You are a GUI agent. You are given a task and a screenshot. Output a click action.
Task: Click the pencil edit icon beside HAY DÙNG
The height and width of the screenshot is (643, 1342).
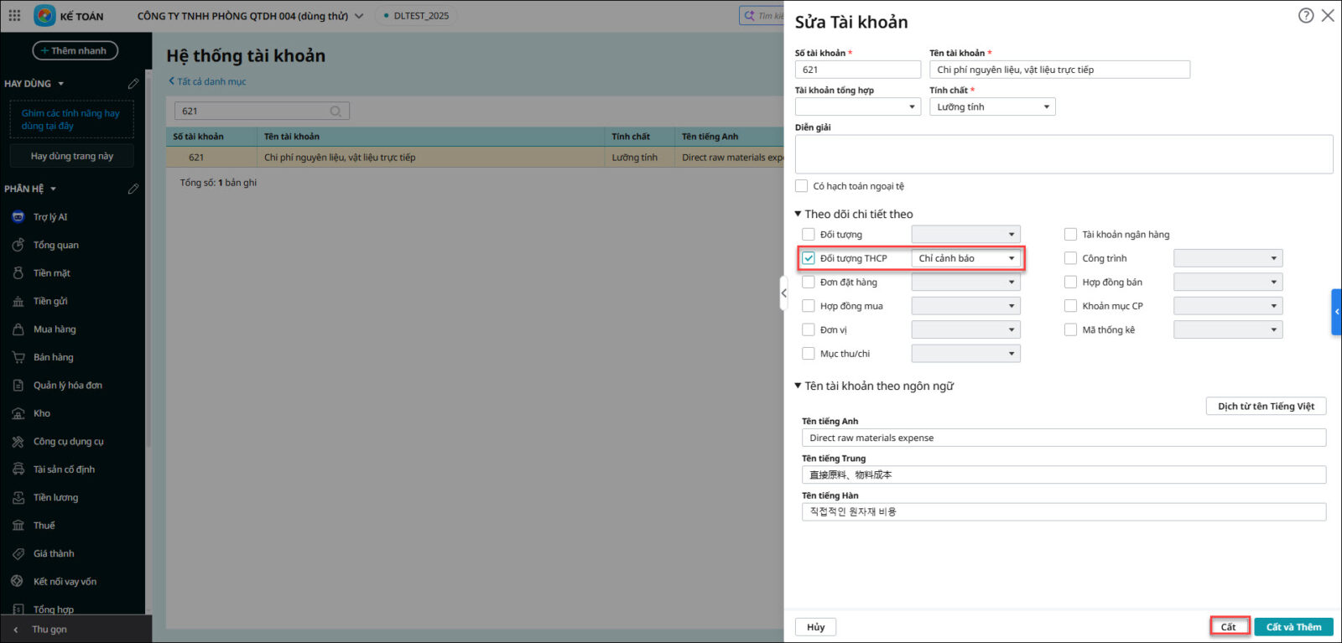click(133, 84)
